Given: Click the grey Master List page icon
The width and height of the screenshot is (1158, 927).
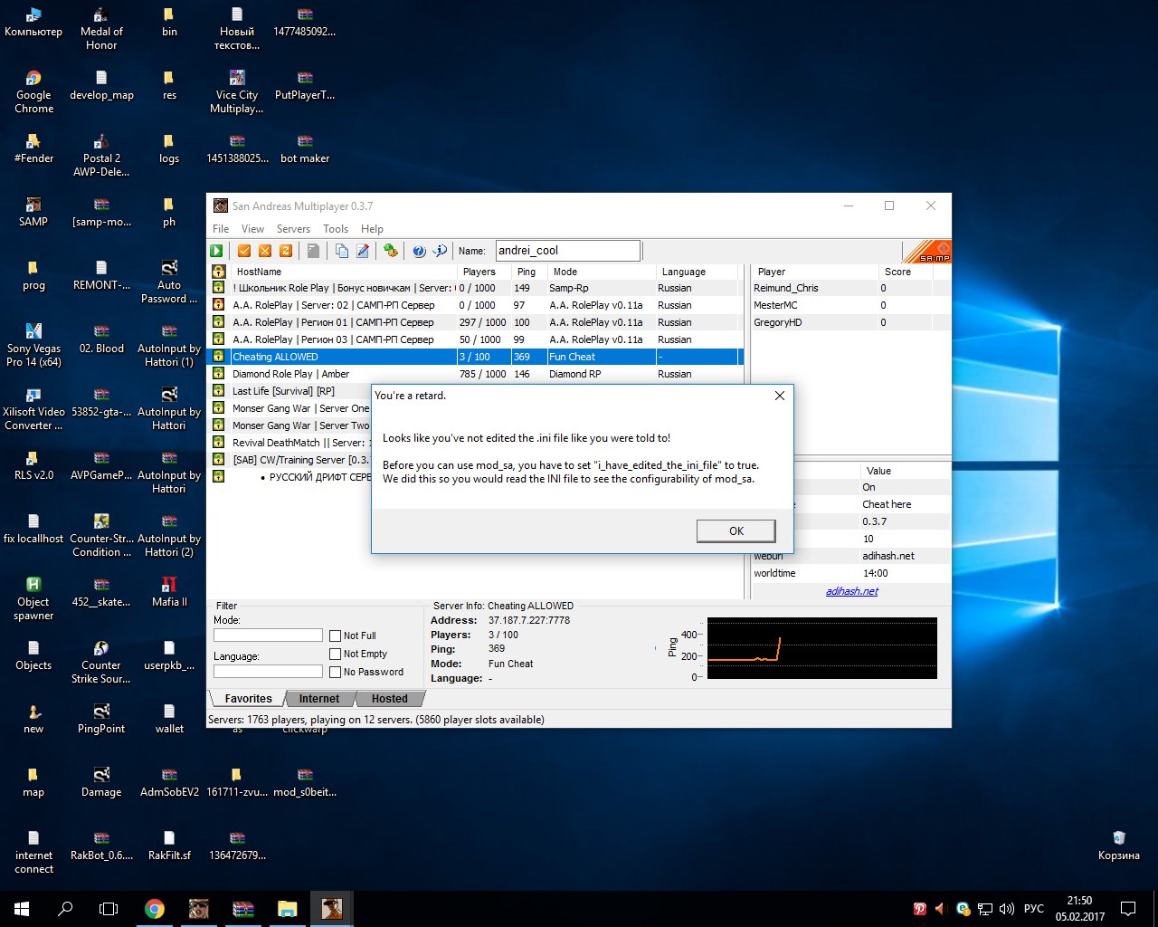Looking at the screenshot, I should point(313,251).
